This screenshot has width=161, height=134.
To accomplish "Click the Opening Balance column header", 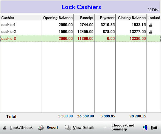I will pyautogui.click(x=58, y=18).
